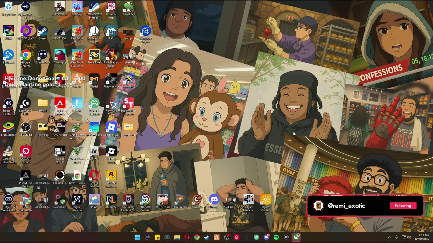Open OpenIV desktop shortcut

[94, 154]
